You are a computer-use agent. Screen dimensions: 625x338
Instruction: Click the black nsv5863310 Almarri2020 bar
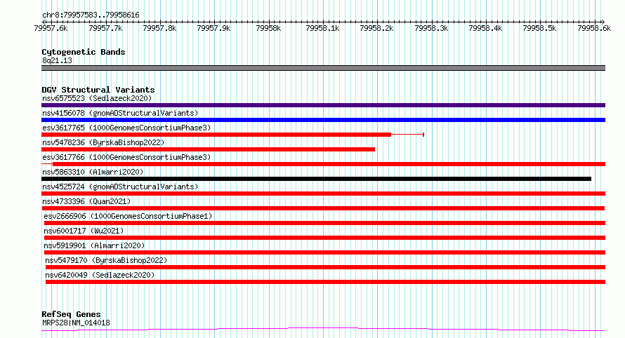pos(316,179)
